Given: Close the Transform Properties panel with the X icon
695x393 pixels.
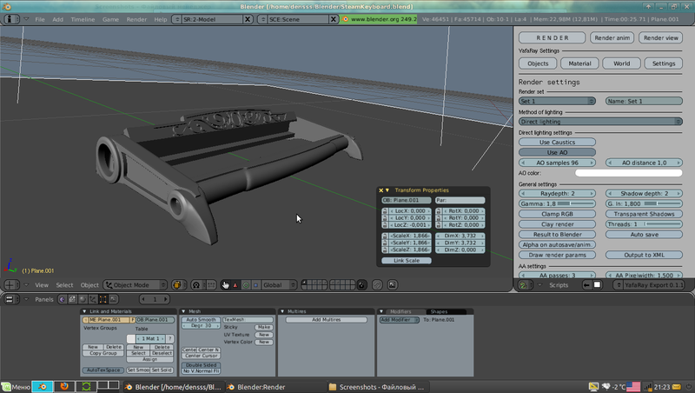Looking at the screenshot, I should [x=381, y=190].
